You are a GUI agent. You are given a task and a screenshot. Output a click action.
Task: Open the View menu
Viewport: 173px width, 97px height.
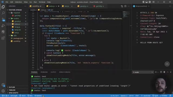point(26,2)
